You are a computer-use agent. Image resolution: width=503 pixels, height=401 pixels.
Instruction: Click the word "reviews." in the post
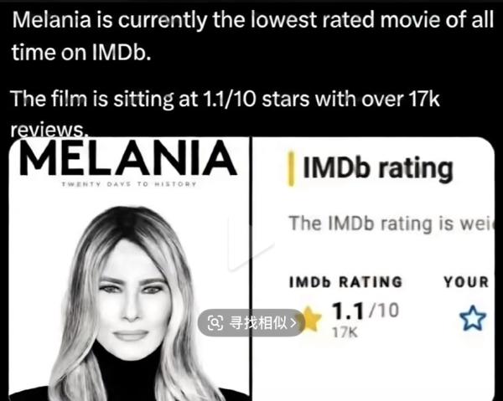49,130
